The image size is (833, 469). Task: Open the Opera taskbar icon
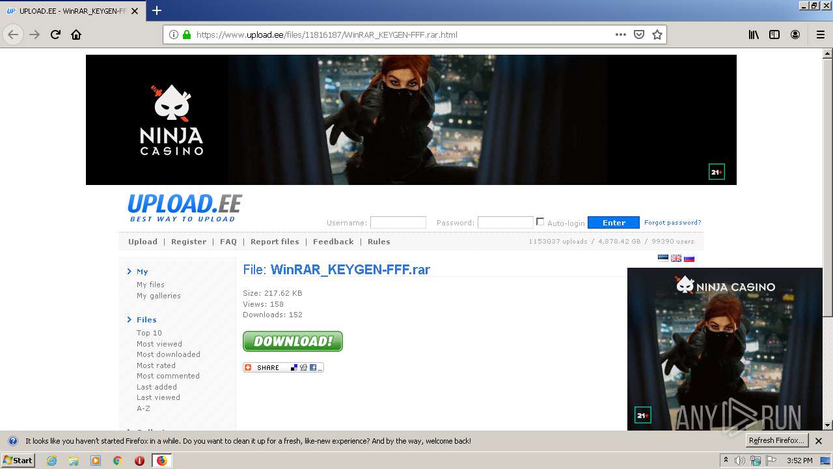point(139,461)
